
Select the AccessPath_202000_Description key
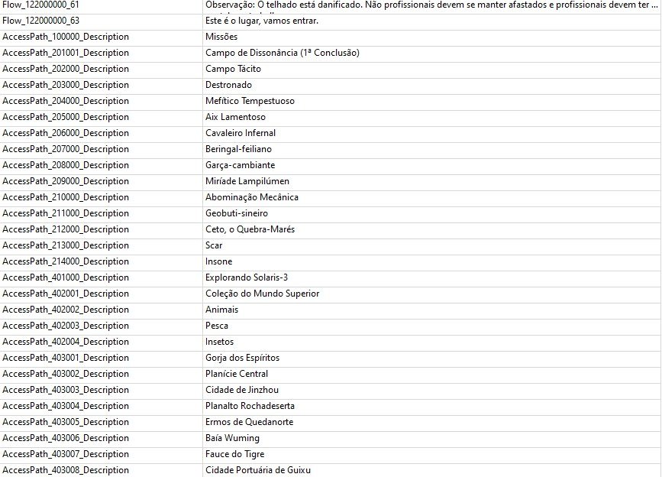pyautogui.click(x=101, y=70)
